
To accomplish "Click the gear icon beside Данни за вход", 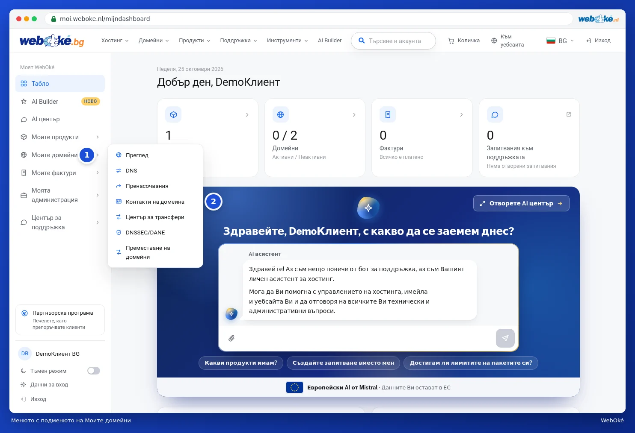I will [24, 385].
